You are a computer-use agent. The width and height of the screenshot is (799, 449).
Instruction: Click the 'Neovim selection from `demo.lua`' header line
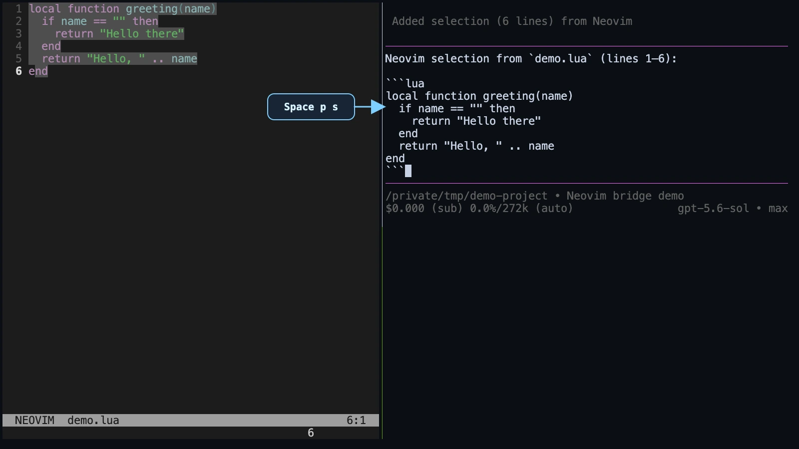(531, 59)
